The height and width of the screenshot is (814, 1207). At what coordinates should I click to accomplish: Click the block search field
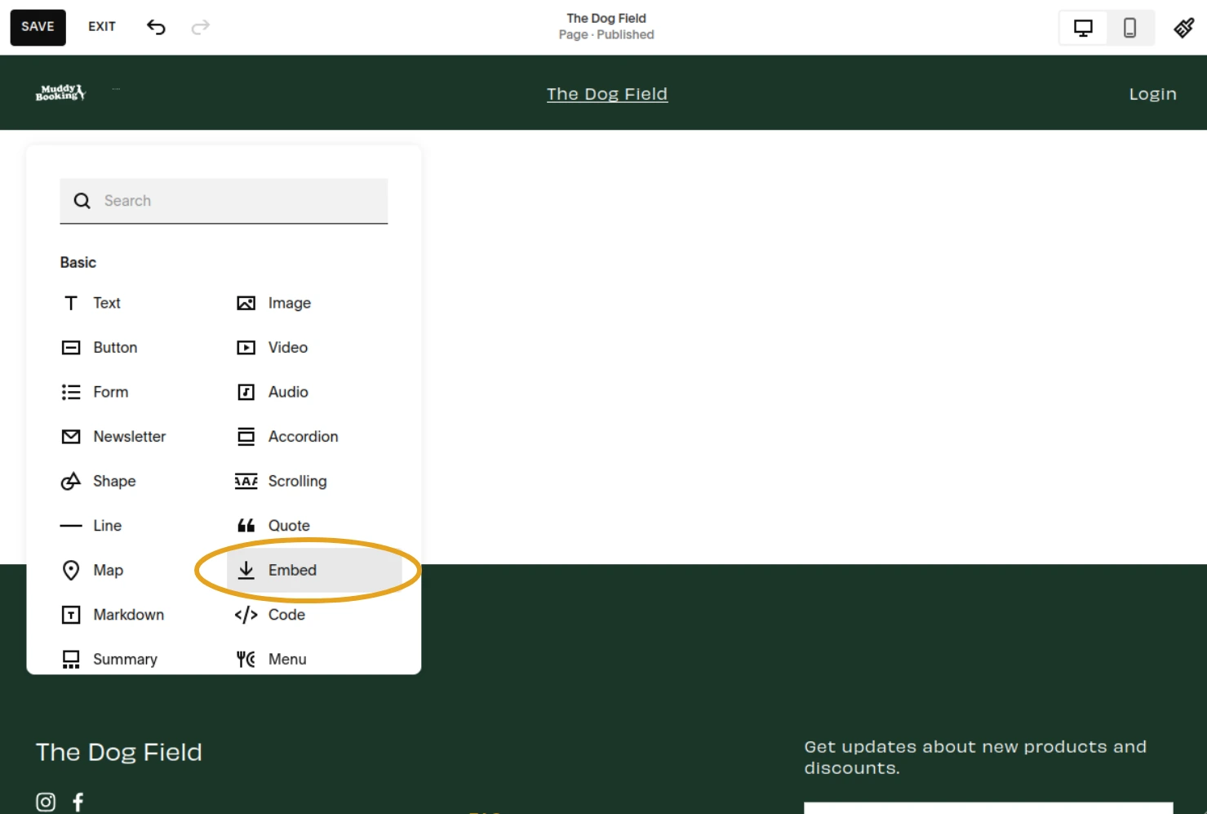223,200
